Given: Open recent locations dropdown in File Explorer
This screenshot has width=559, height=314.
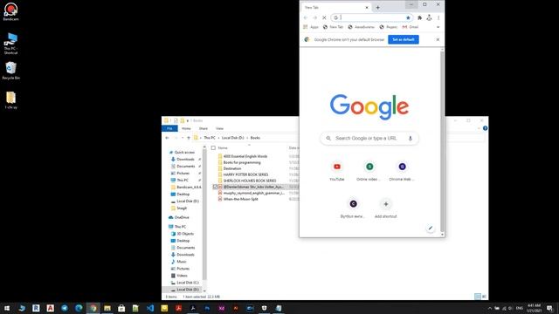Looking at the screenshot, I should coord(183,138).
